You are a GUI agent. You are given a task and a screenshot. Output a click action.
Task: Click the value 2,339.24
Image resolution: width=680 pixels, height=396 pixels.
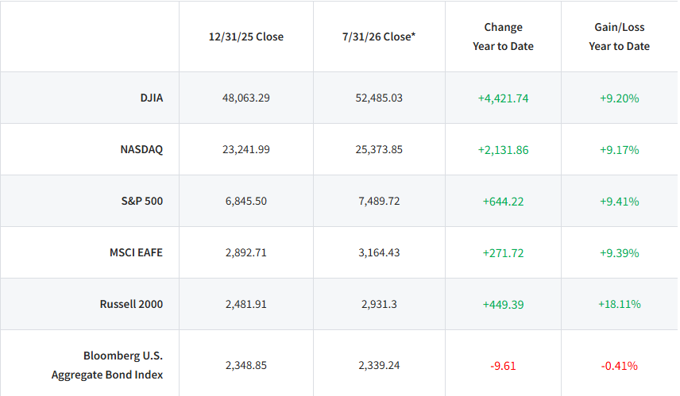click(x=379, y=365)
